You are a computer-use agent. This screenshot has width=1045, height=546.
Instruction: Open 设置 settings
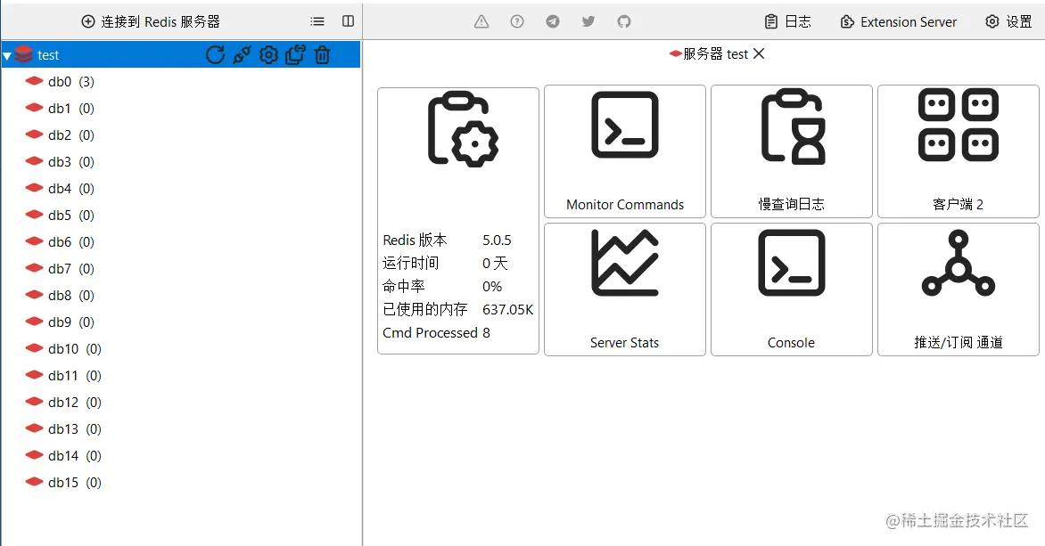(x=1009, y=21)
